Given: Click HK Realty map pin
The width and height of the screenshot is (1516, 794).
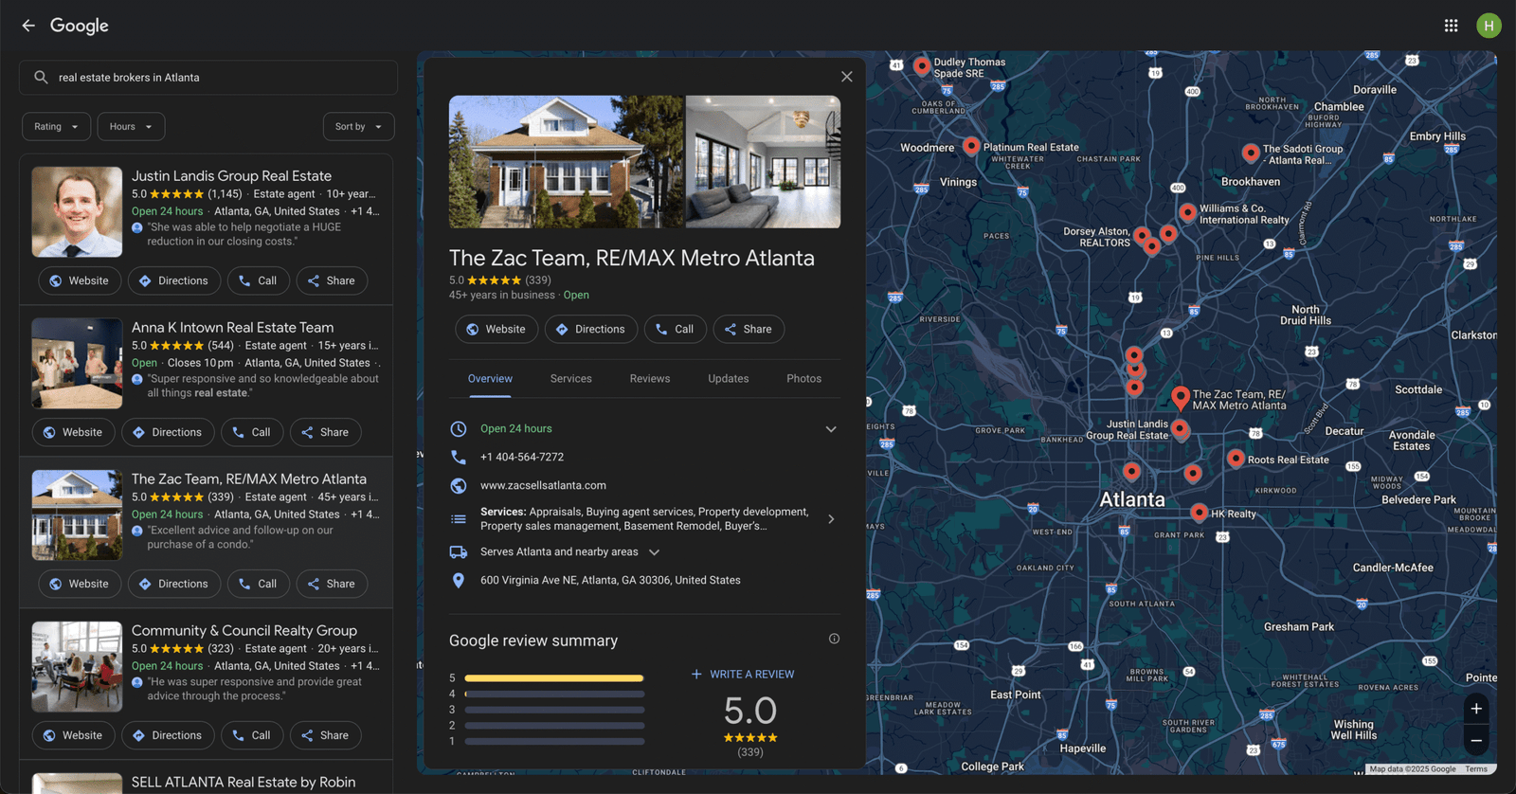Looking at the screenshot, I should 1199,513.
